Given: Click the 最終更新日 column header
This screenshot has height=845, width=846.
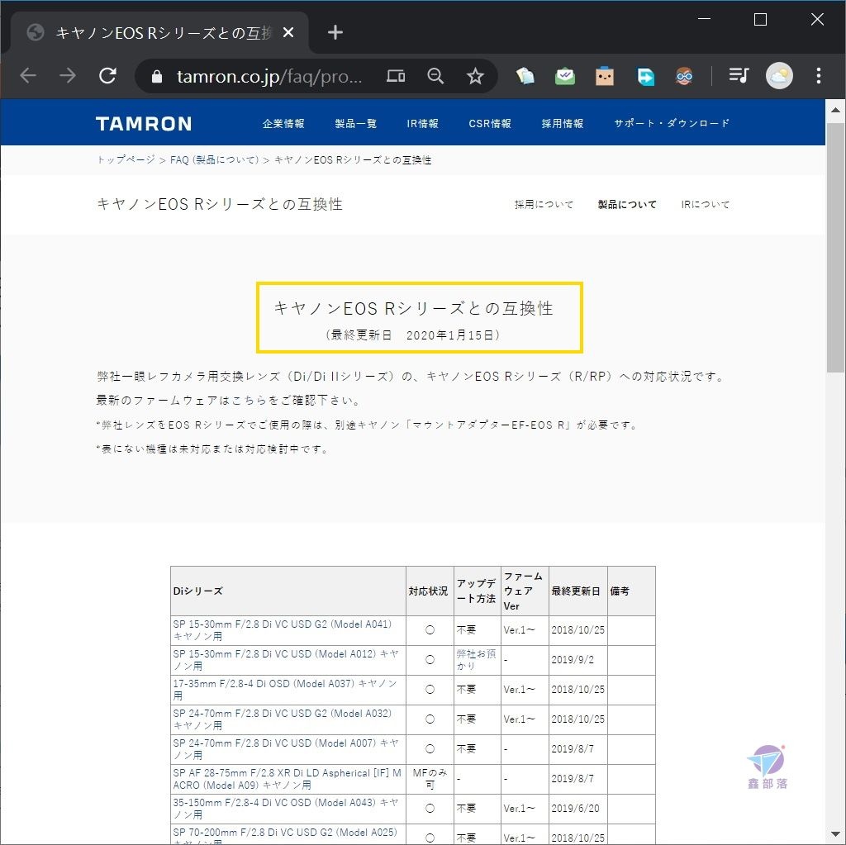Looking at the screenshot, I should click(x=578, y=591).
